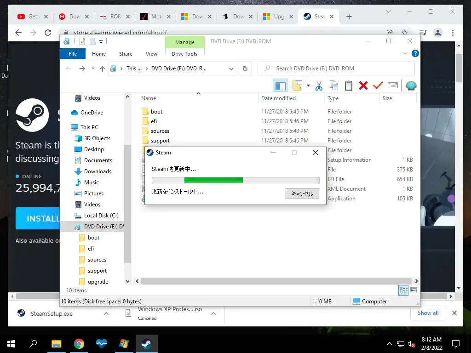Viewport: 471px width, 353px height.
Task: Click the horizontal scrollbar in file list
Action: point(276,281)
